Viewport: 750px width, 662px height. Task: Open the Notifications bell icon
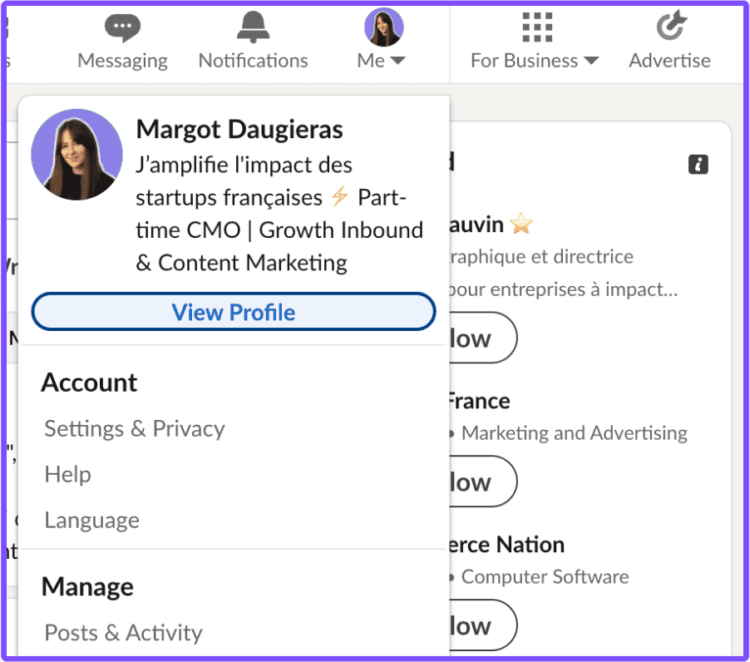pos(253,27)
